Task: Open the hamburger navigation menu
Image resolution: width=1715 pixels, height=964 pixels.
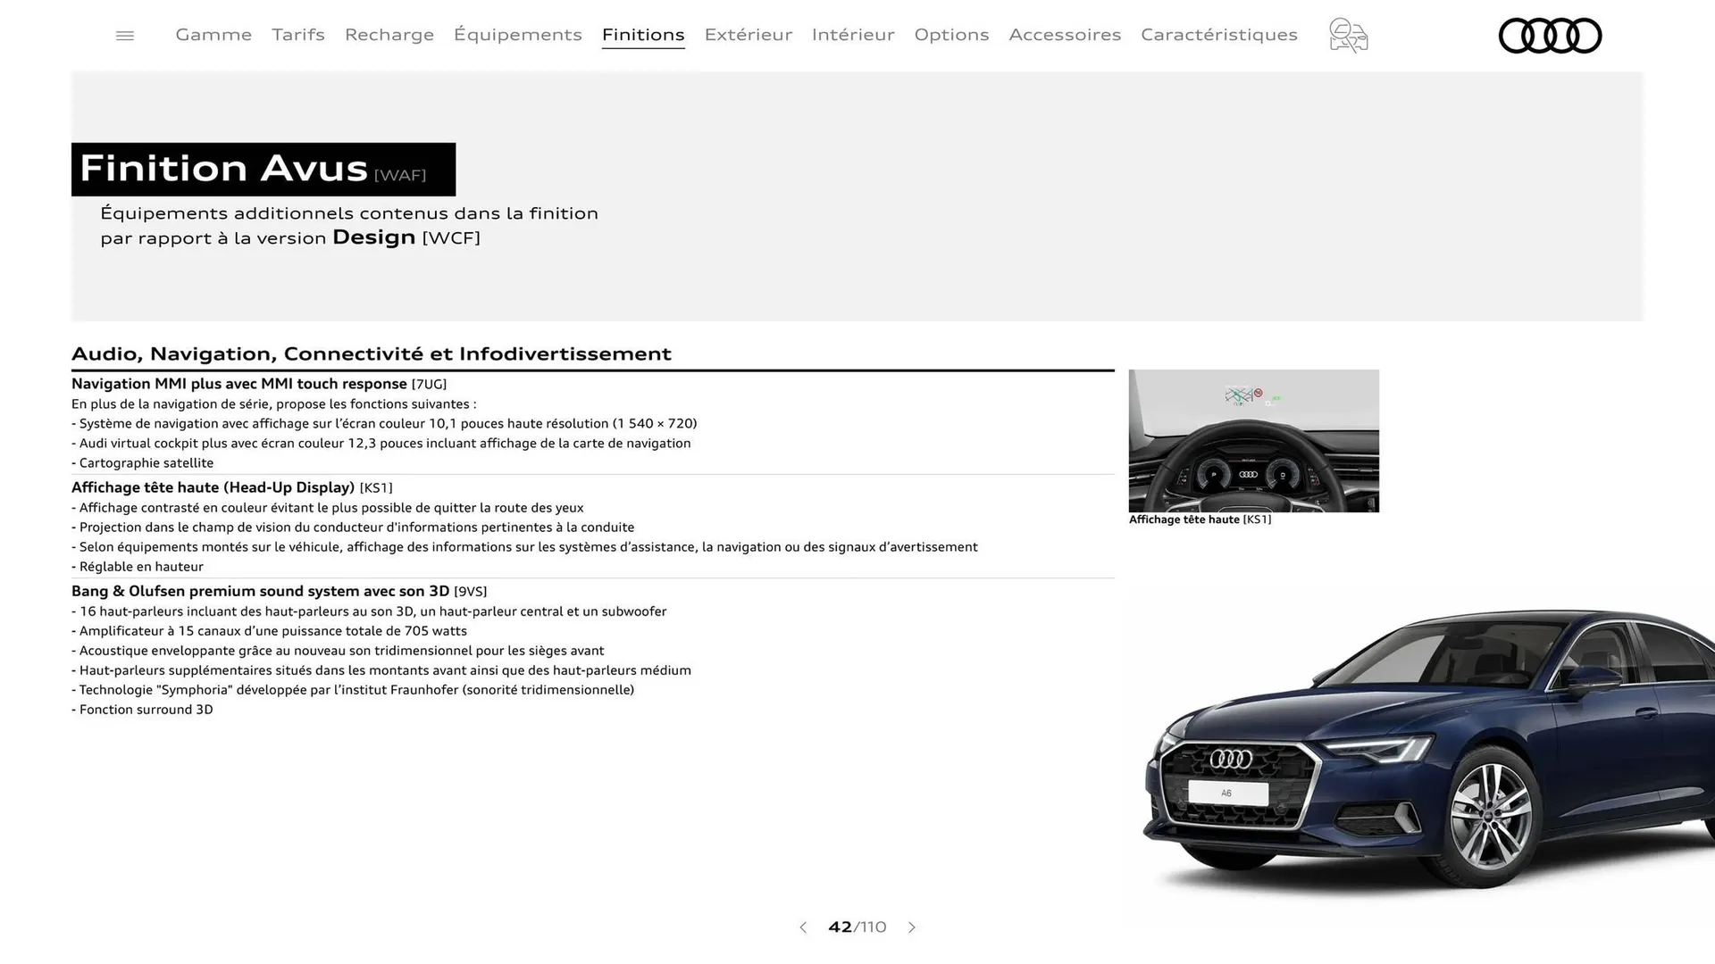Action: 124,35
